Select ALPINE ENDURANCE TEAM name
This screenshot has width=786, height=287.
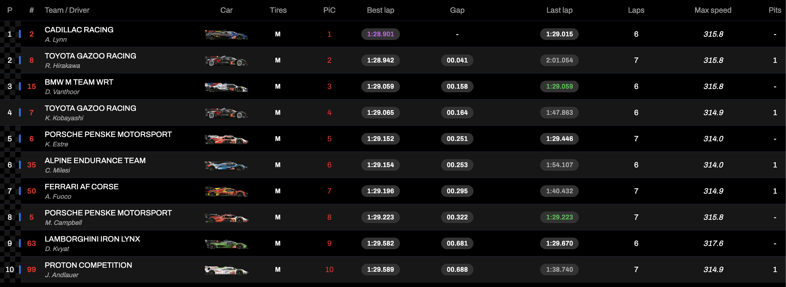pyautogui.click(x=95, y=161)
